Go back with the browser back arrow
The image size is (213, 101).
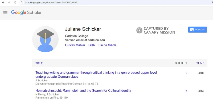[3, 2]
